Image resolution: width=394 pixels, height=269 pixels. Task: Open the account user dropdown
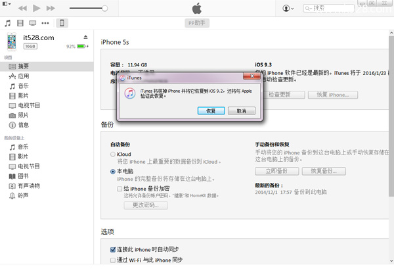288,9
